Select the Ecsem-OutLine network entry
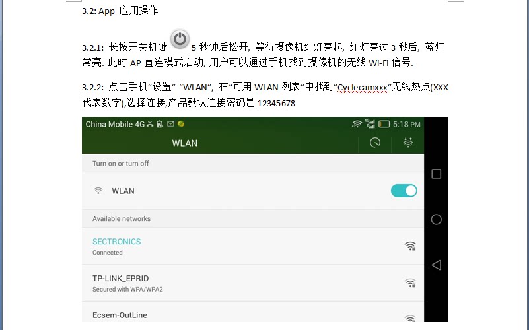 [x=253, y=312]
